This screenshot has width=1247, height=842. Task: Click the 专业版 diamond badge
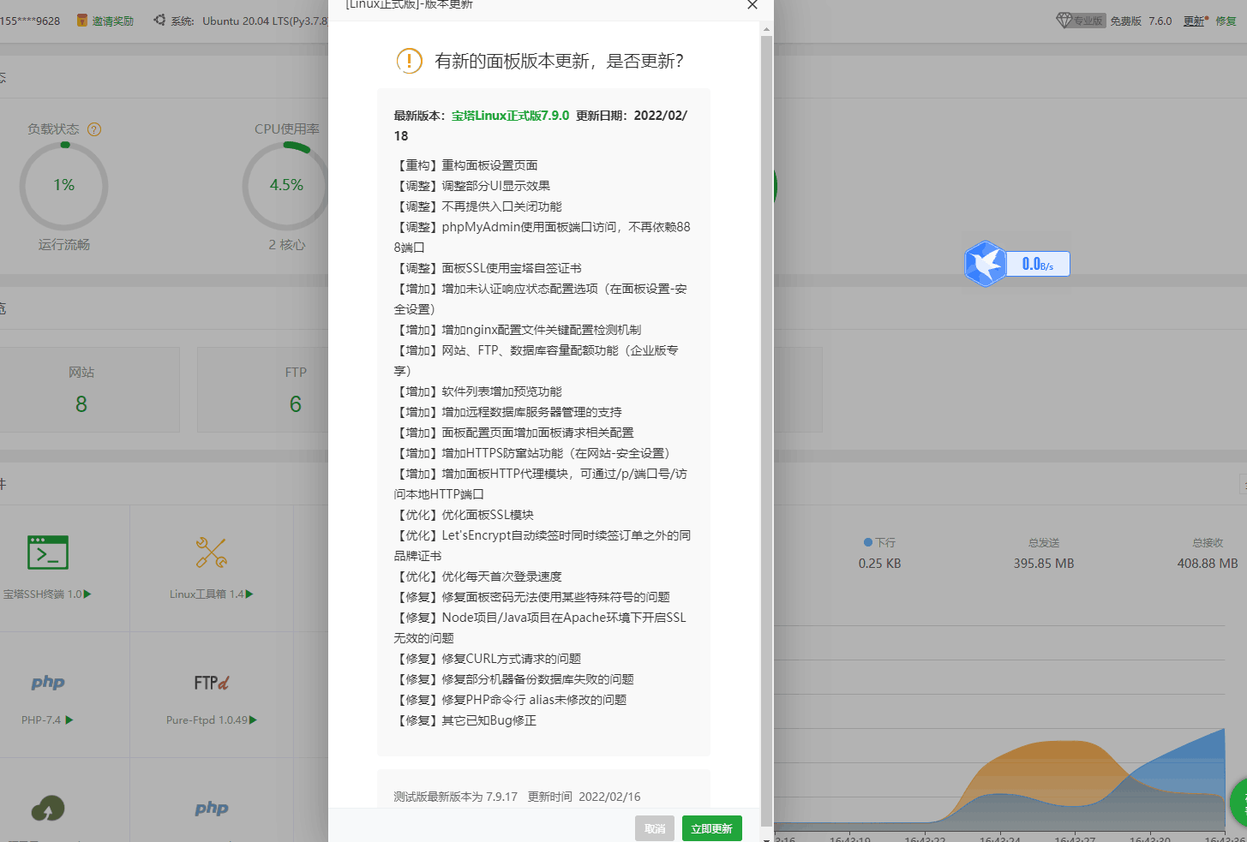click(1081, 21)
